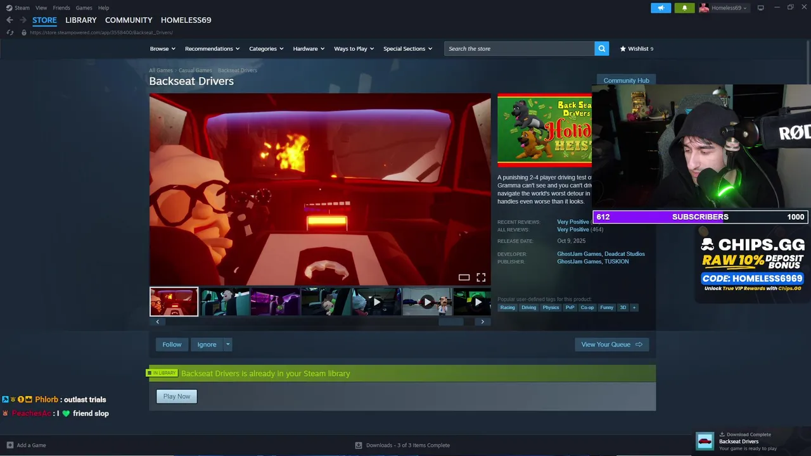Open the View menu
The width and height of the screenshot is (811, 456).
click(x=41, y=8)
